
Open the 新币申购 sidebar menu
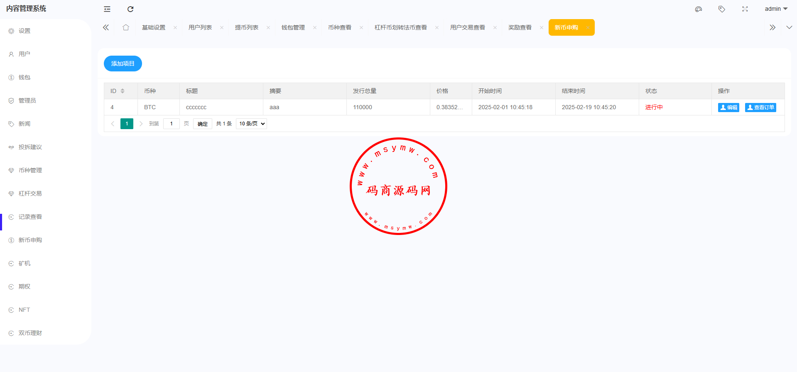click(46, 240)
